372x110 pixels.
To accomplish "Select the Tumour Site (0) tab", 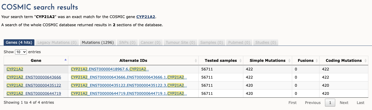I will pos(180,42).
